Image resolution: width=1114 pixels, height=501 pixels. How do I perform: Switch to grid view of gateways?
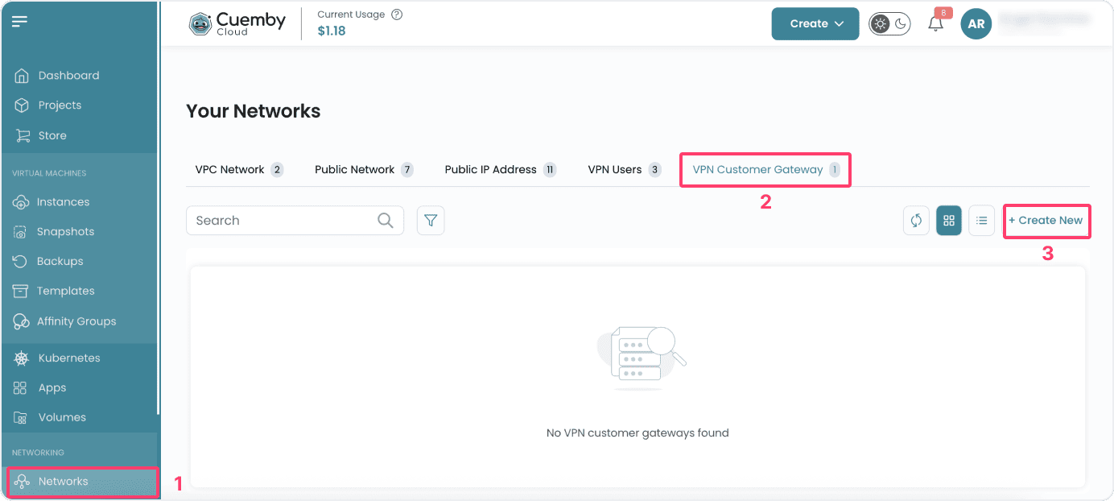pos(948,220)
